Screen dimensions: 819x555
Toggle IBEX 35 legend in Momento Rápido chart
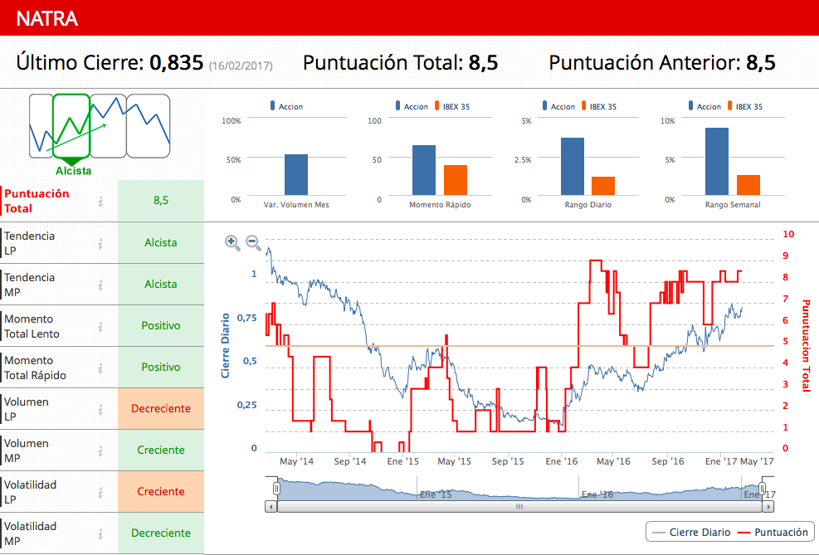point(452,106)
